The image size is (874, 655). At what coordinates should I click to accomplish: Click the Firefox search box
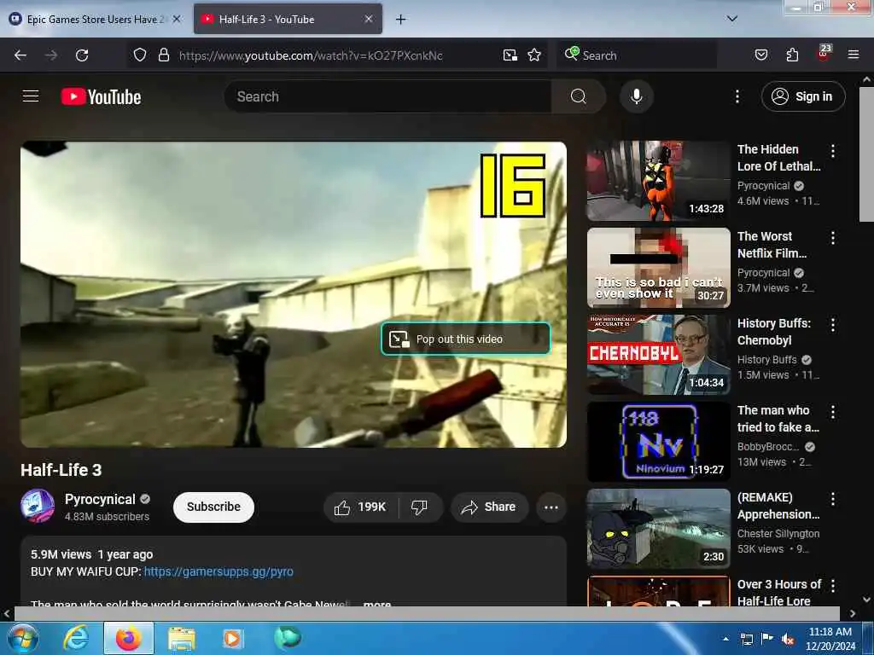pyautogui.click(x=637, y=55)
